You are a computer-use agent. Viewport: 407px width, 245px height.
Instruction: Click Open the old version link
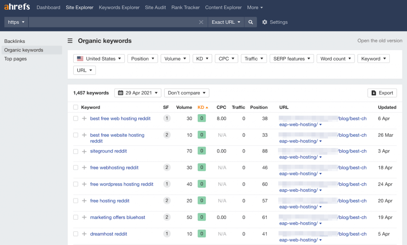380,41
